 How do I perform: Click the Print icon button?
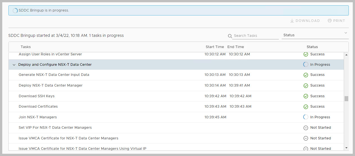(x=330, y=21)
